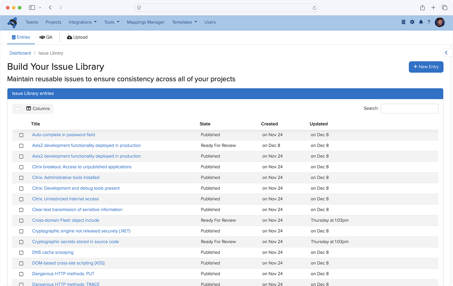The height and width of the screenshot is (286, 453).
Task: Expand the Integrations dropdown menu
Action: coord(83,22)
